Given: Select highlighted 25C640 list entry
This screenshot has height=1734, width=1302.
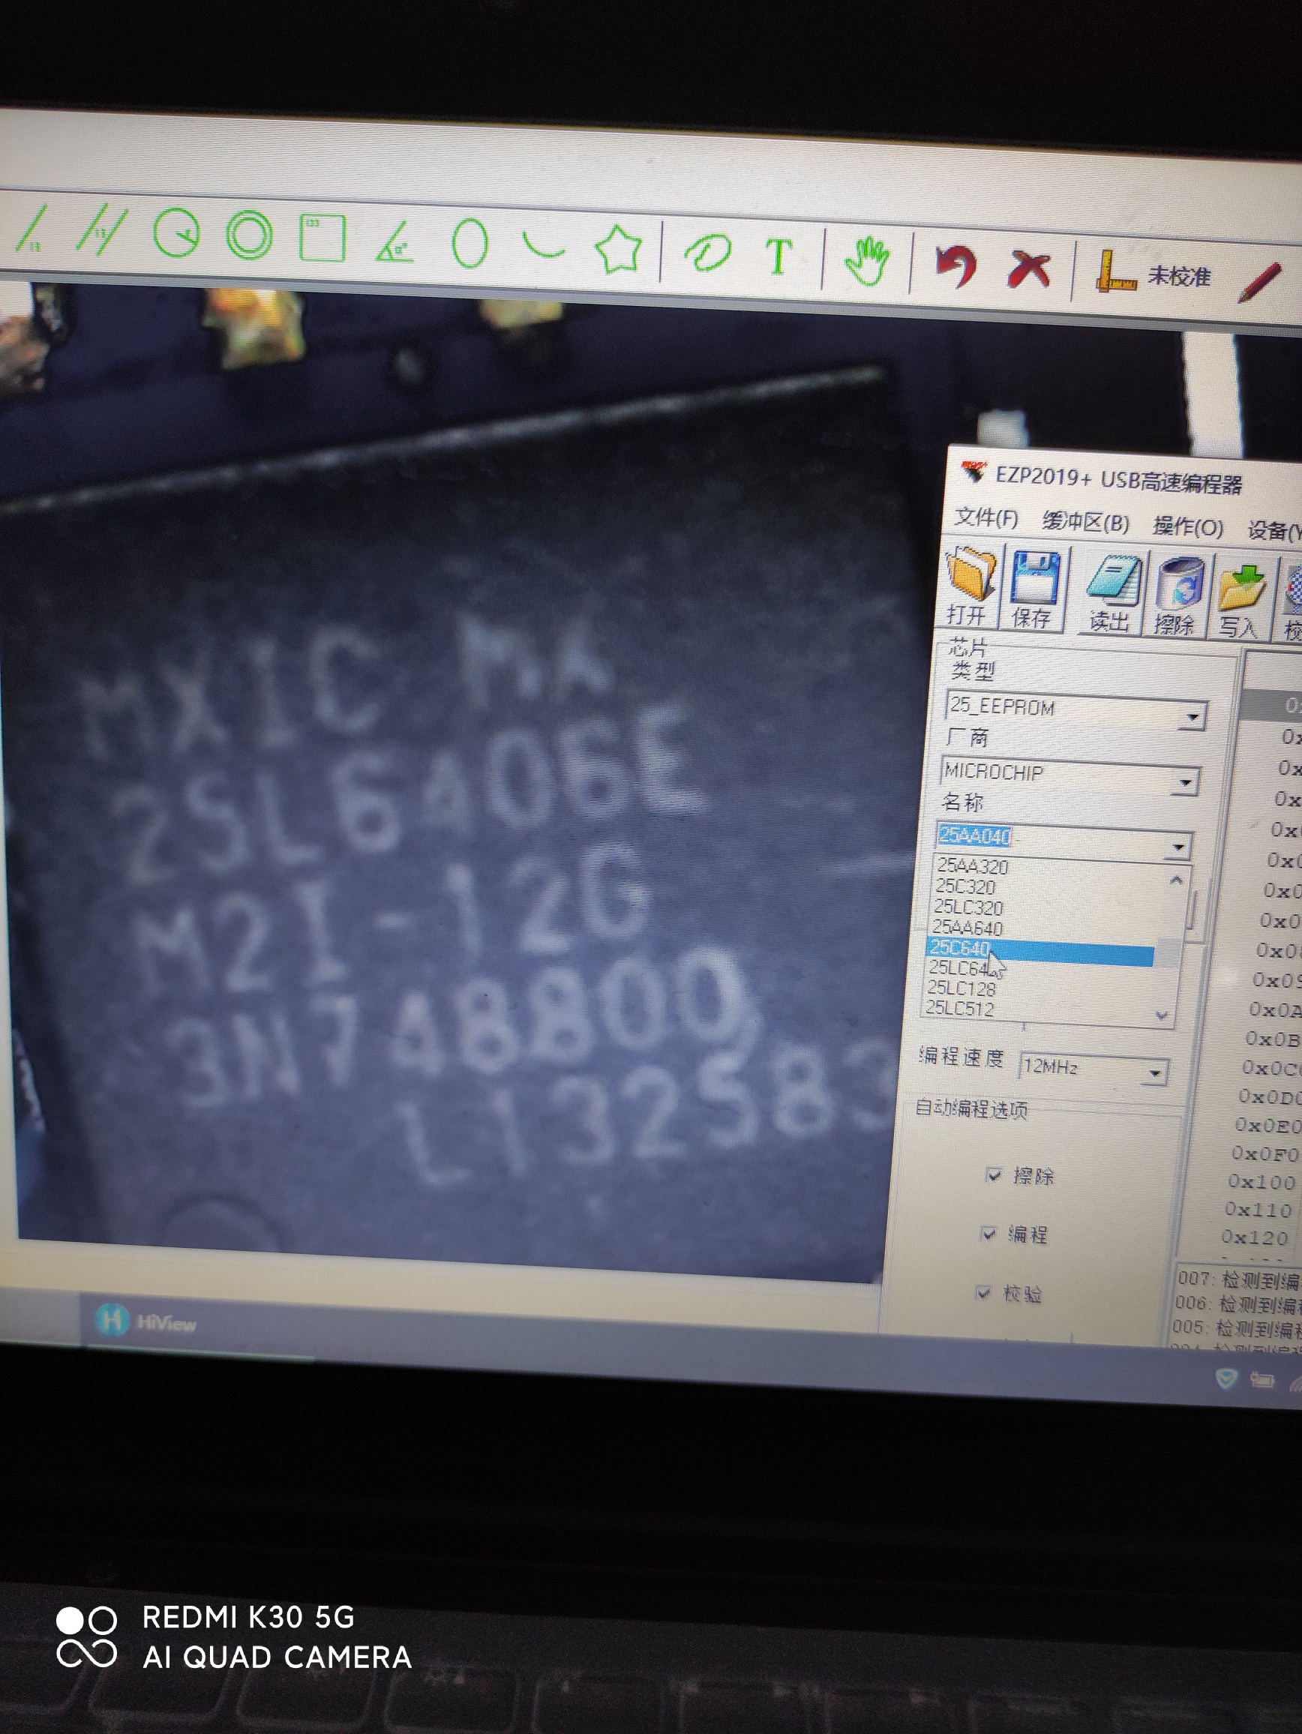Looking at the screenshot, I should 1040,950.
